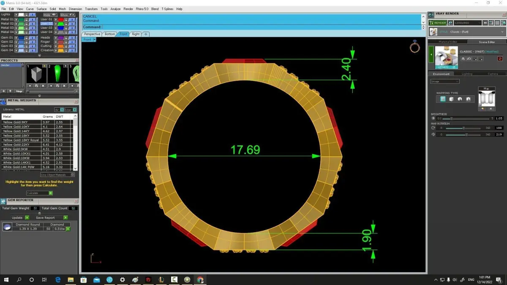Switch to the Material Editor tab
Screen dimensions: 507x285
pos(447,42)
